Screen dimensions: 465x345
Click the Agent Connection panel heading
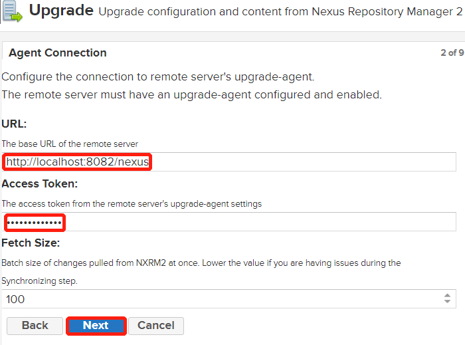58,53
